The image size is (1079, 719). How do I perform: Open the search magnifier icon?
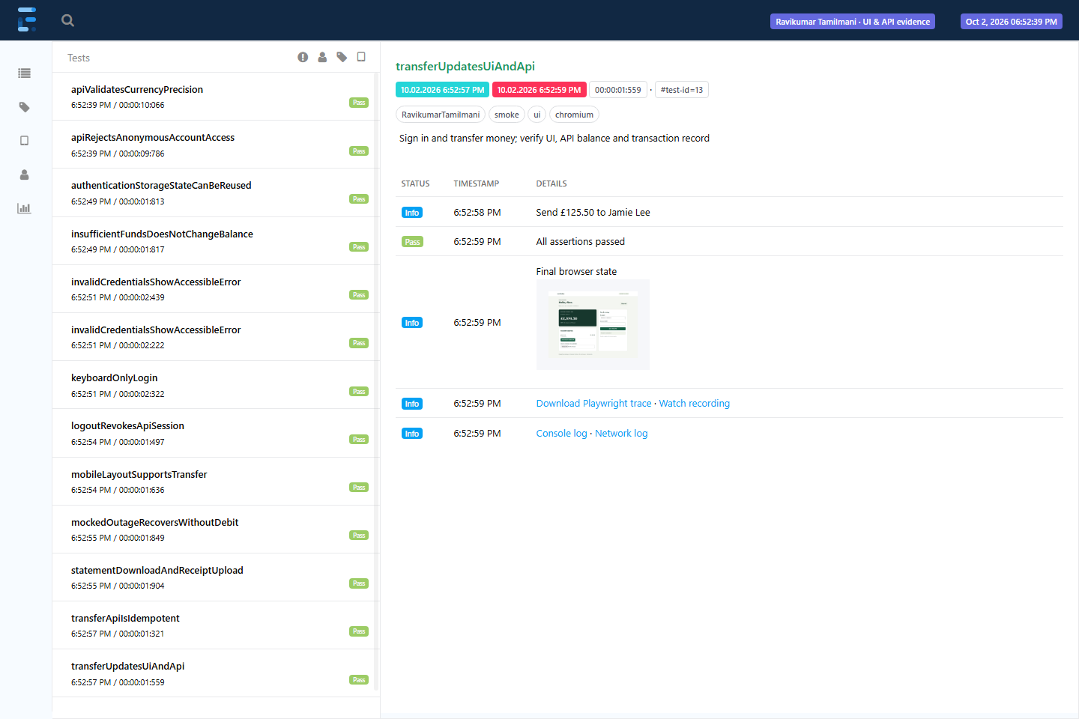(x=67, y=20)
